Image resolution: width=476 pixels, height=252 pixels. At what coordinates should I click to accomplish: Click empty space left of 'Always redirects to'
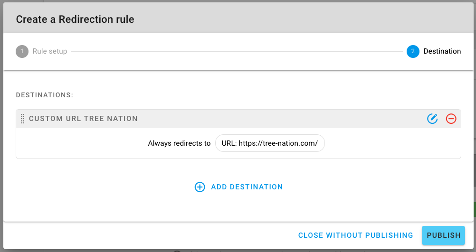[82, 143]
